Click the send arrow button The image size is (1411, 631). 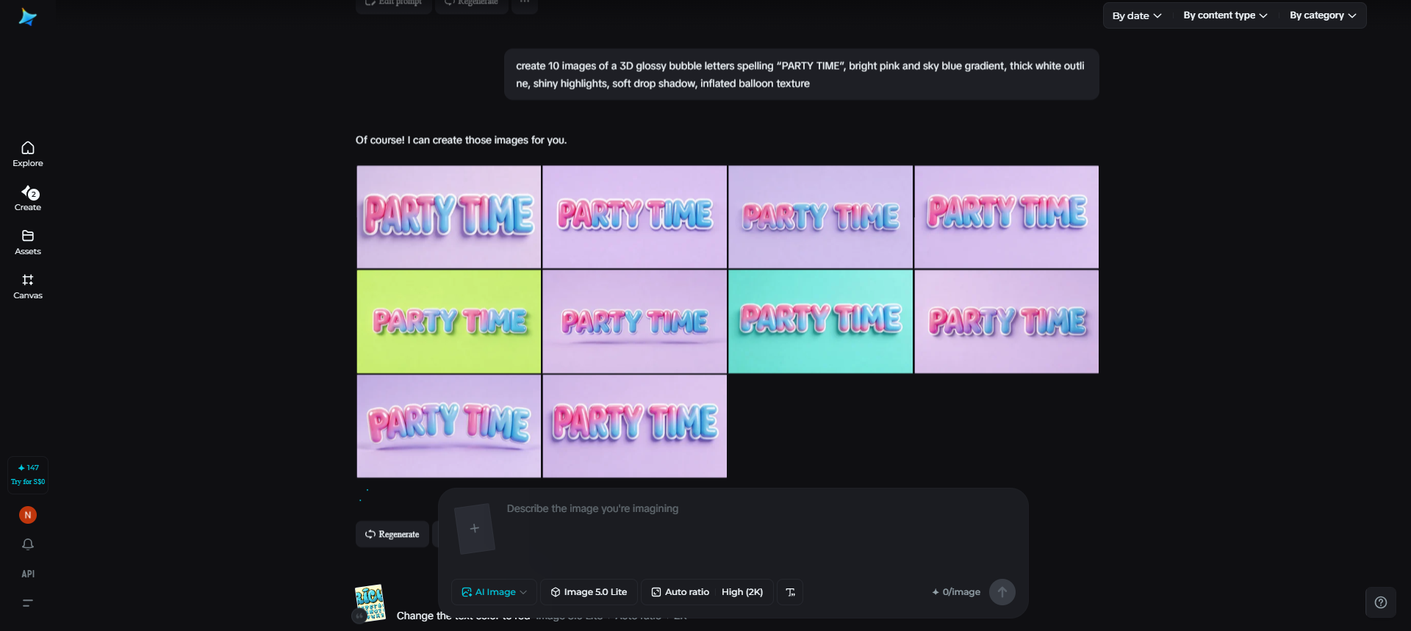pos(1002,592)
